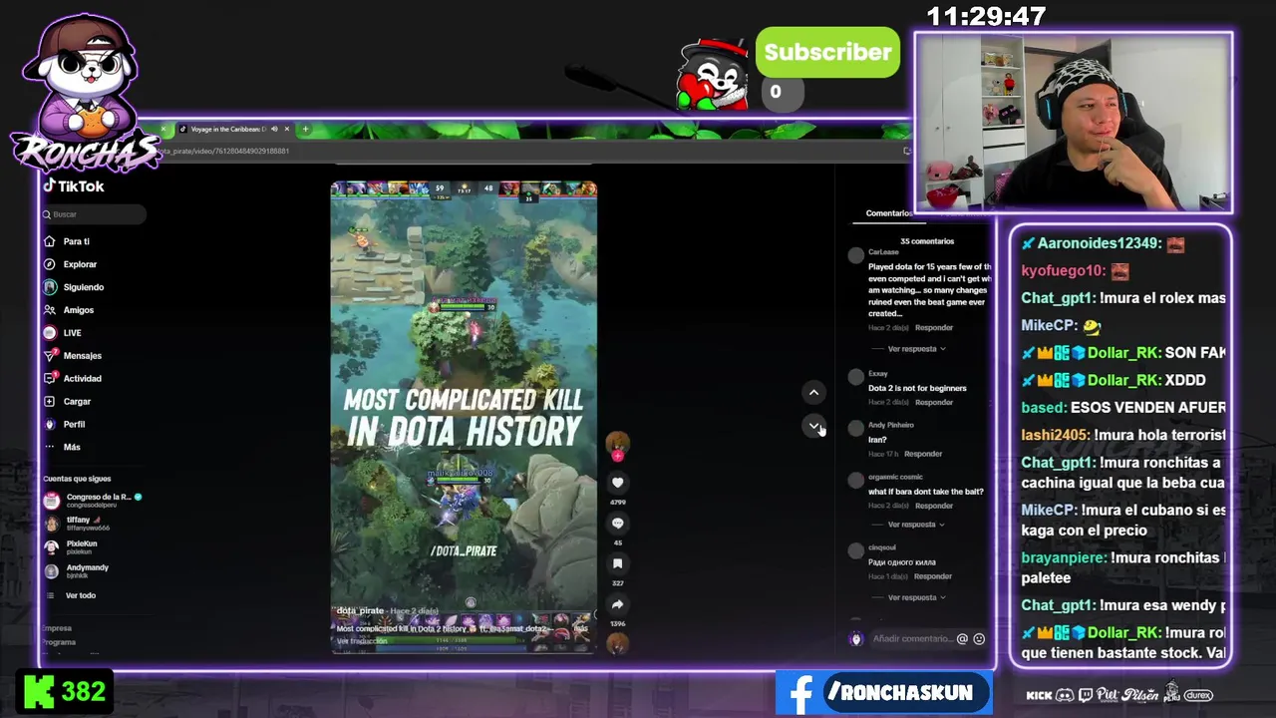Viewport: 1276px width, 718px height.
Task: Open Mensajes inbox
Action: [x=73, y=356]
